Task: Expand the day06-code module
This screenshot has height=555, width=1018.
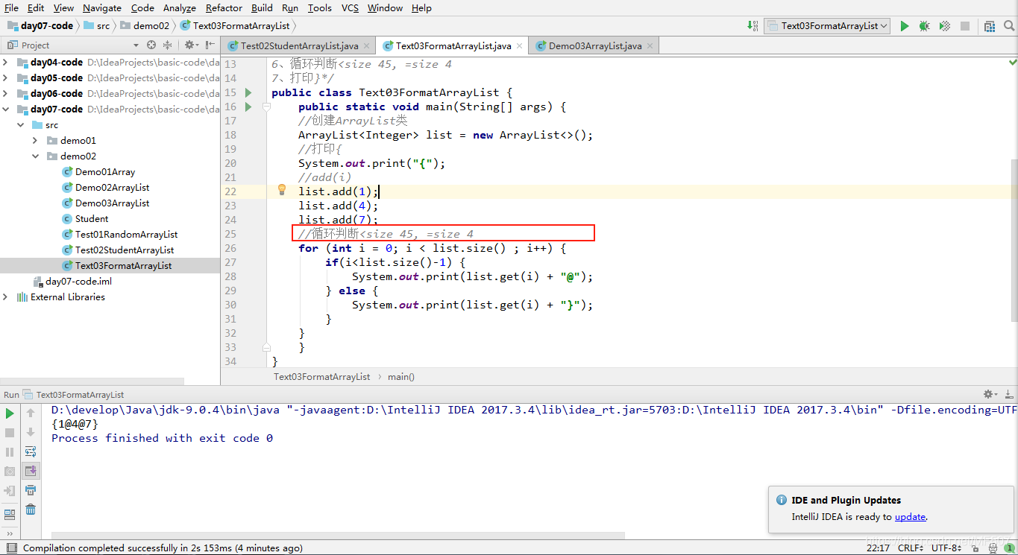Action: [x=6, y=93]
